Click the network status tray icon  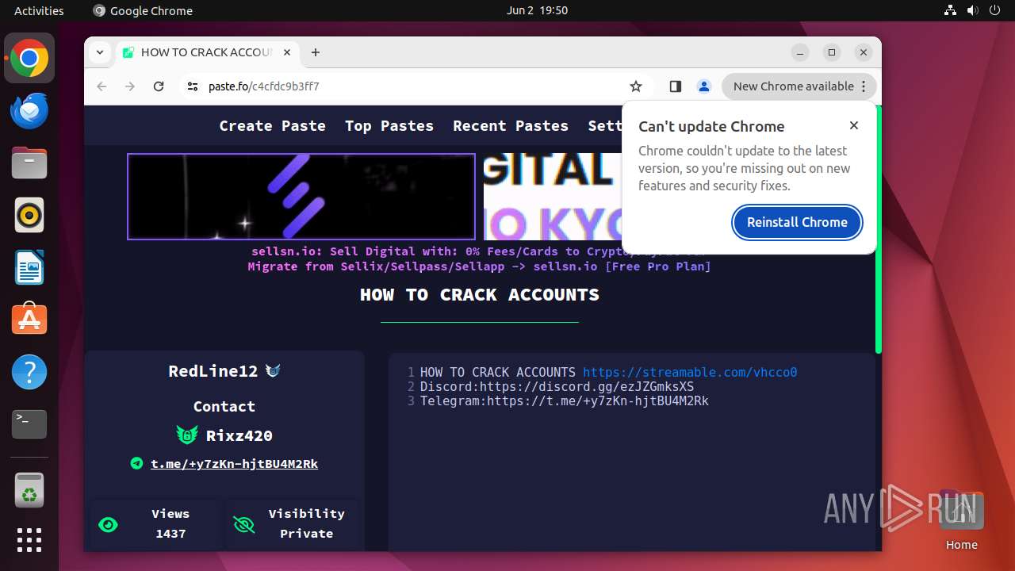point(951,10)
